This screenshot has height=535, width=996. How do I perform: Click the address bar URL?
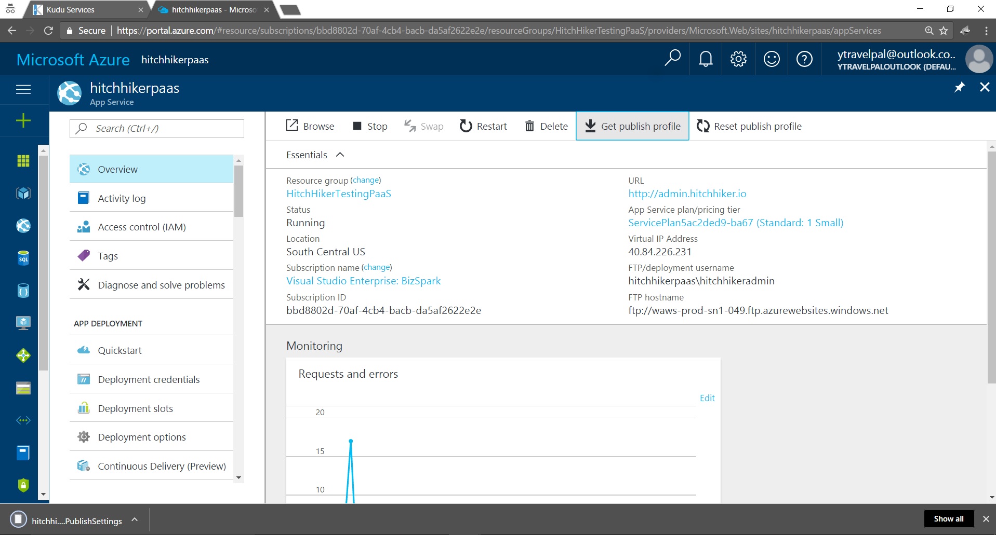click(x=499, y=31)
